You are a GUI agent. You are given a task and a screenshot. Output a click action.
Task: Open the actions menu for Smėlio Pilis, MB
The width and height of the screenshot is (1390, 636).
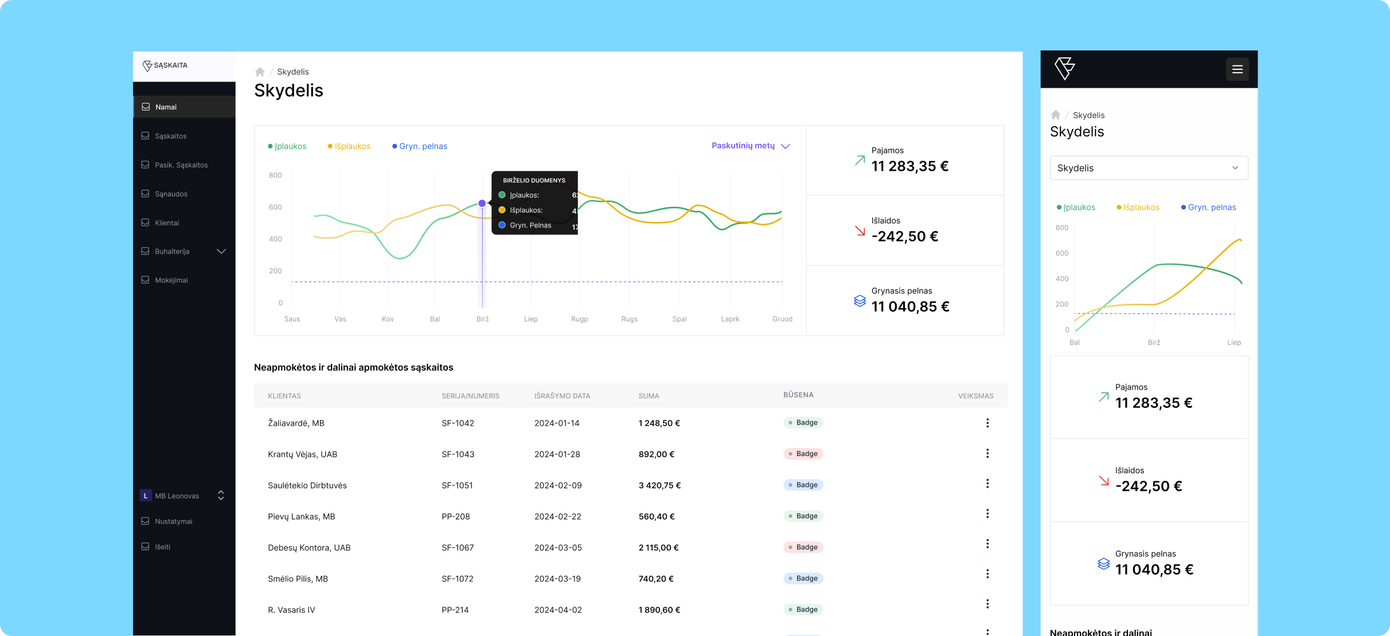coord(987,574)
